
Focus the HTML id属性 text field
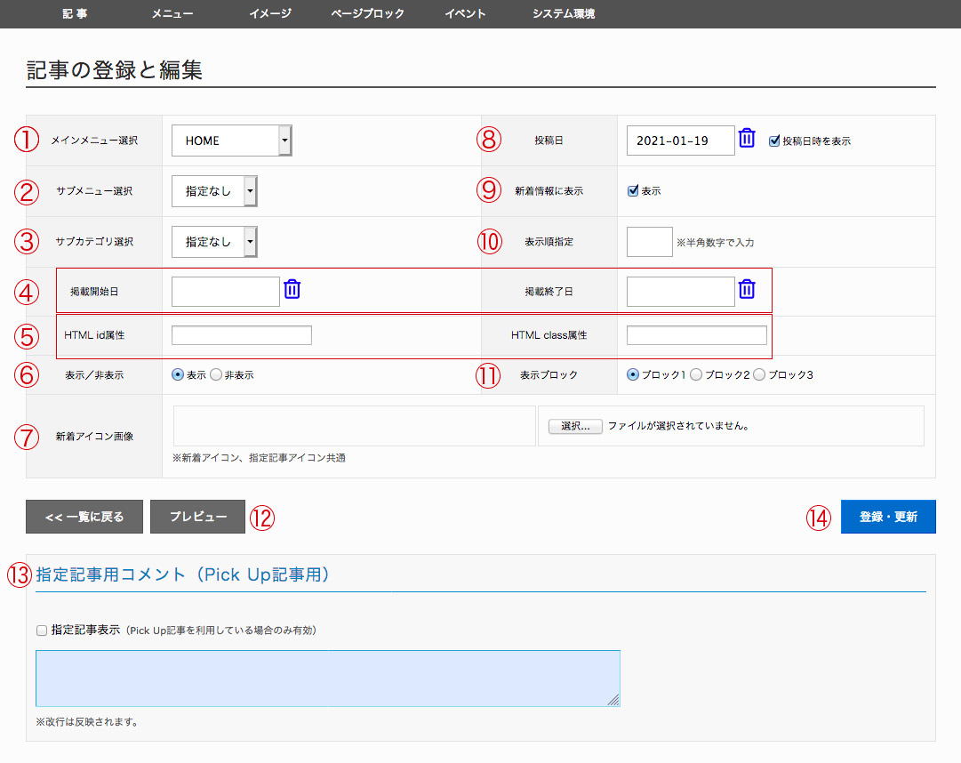(241, 335)
